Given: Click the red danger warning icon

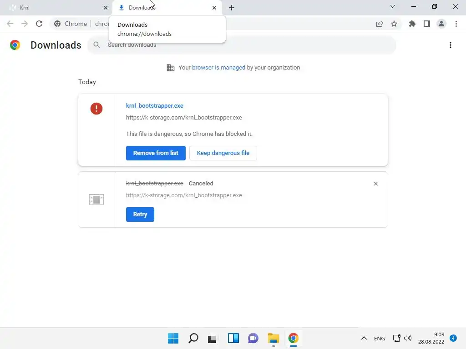Looking at the screenshot, I should click(x=96, y=109).
